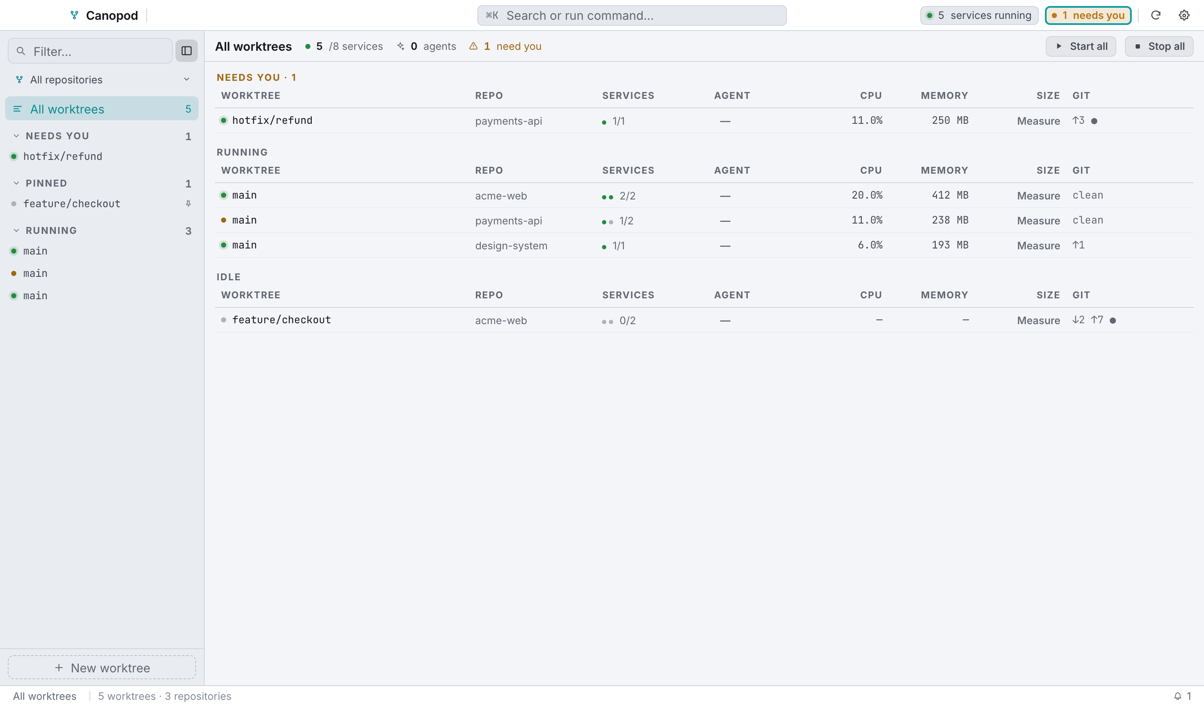
Task: Open settings gear icon
Action: pos(1183,15)
